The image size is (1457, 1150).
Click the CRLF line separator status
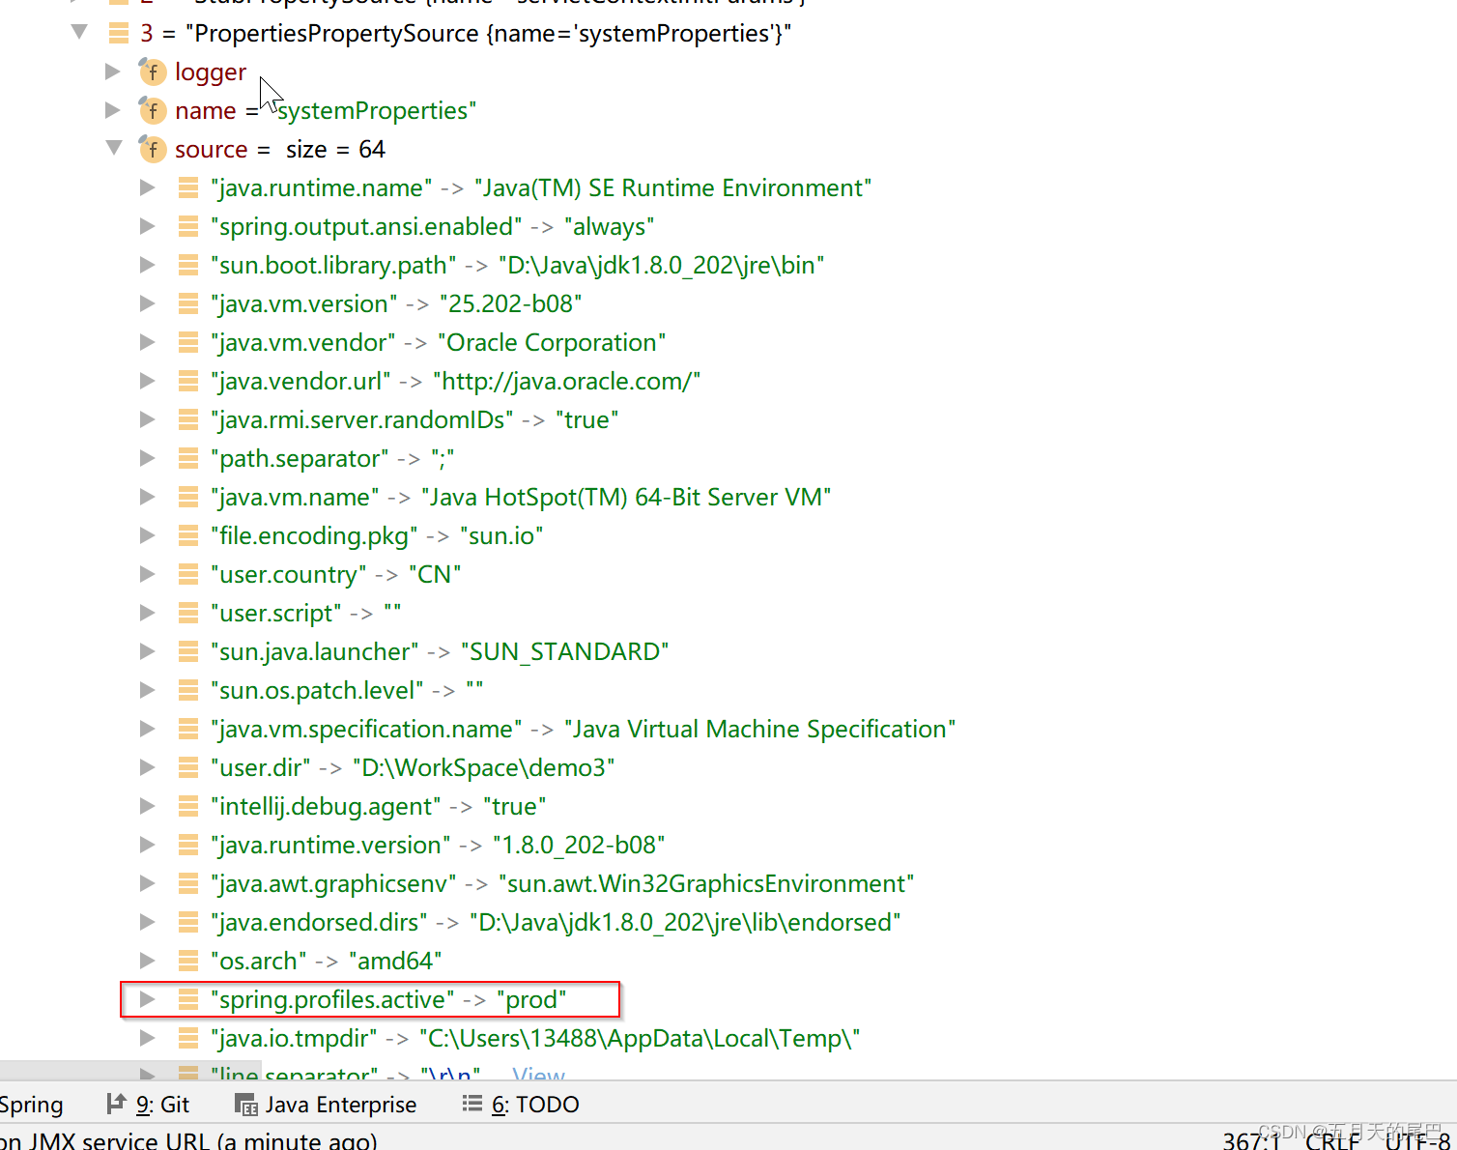click(1332, 1140)
